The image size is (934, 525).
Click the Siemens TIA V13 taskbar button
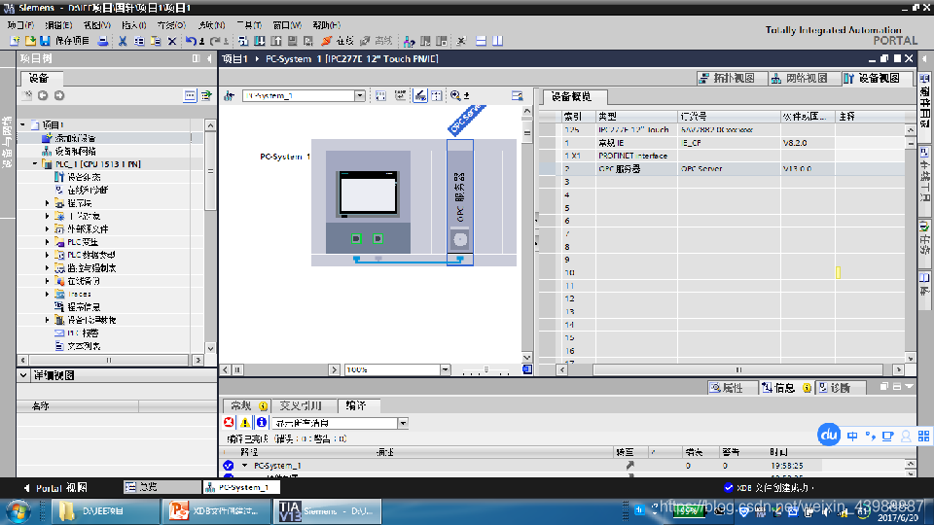[327, 511]
